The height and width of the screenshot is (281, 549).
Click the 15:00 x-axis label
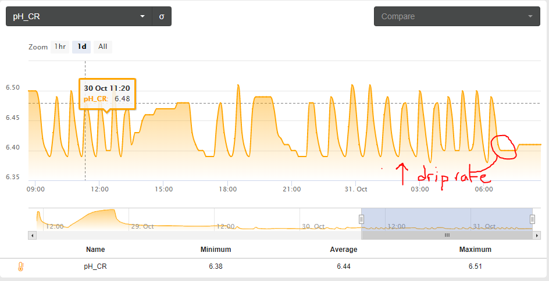163,189
